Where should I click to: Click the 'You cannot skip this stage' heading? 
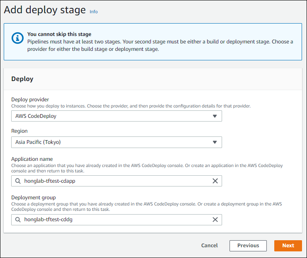click(59, 34)
